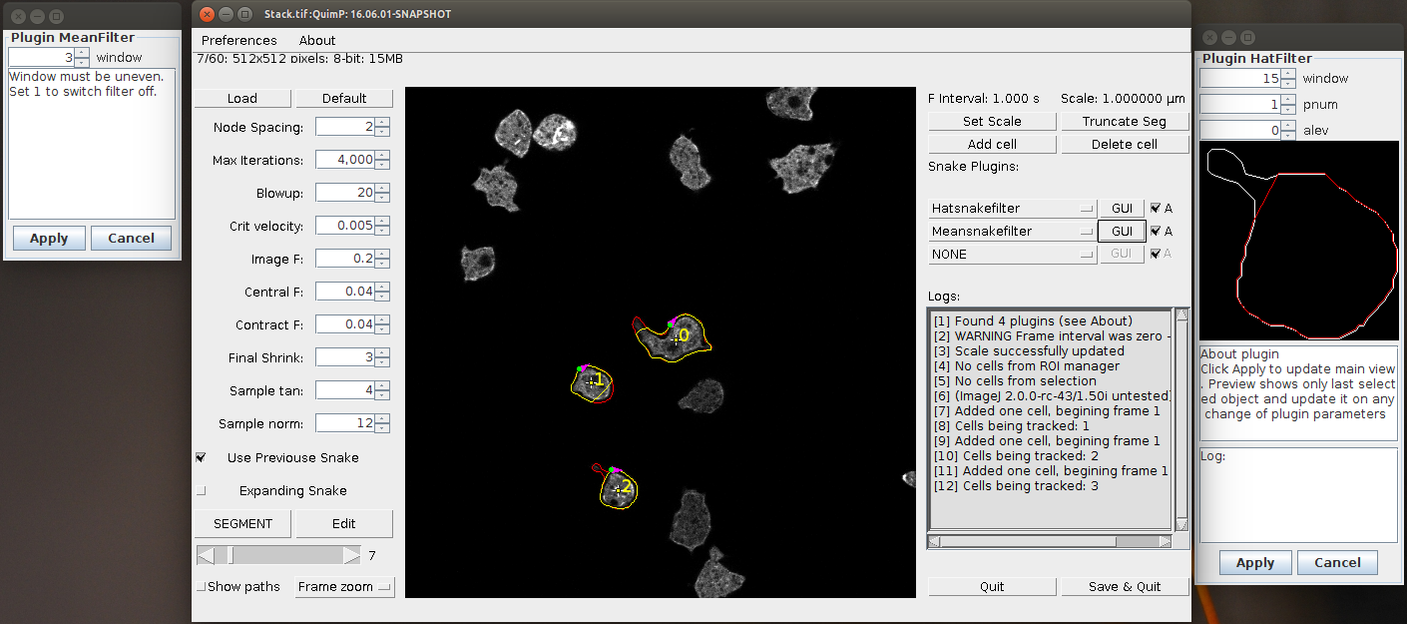This screenshot has width=1407, height=624.
Task: Click the Blowup spinner up arrow
Action: point(382,188)
